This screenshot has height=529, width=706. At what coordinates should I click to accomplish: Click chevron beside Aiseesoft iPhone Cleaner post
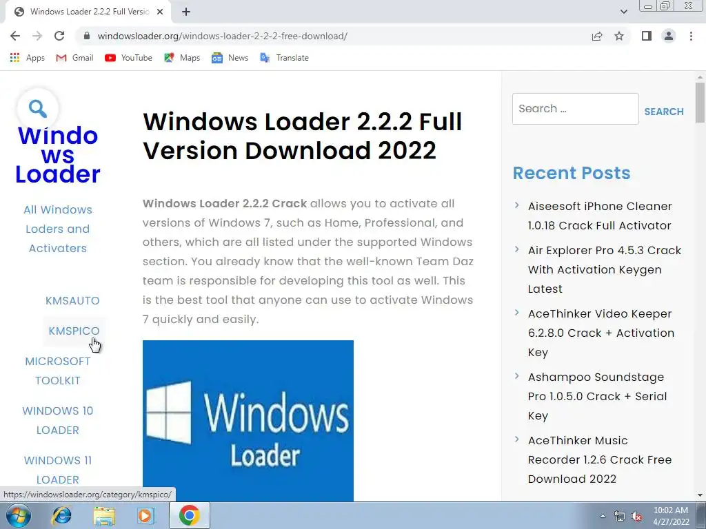click(x=517, y=205)
